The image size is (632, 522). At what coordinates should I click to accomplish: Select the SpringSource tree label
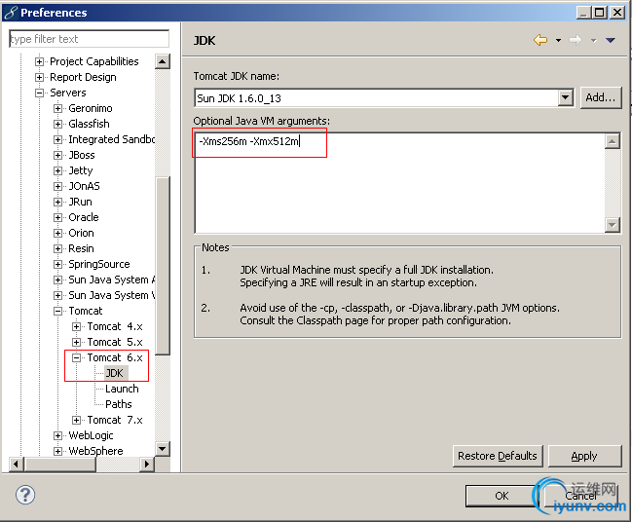click(x=99, y=264)
